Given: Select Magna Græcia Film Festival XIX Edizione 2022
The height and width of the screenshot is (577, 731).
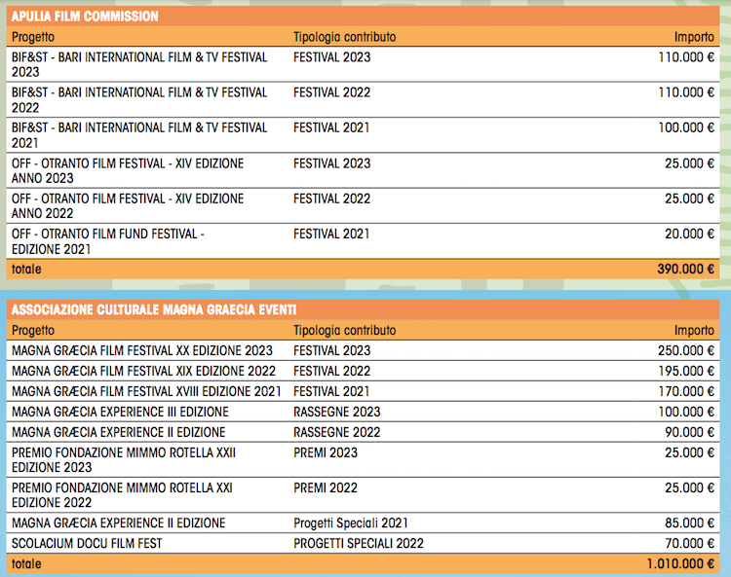Looking at the screenshot, I should [x=143, y=371].
